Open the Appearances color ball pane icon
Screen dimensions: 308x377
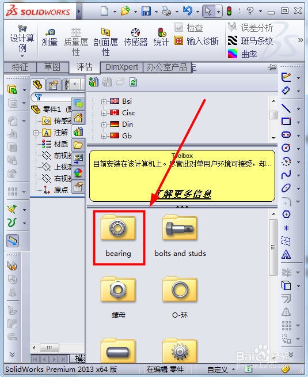(78, 172)
